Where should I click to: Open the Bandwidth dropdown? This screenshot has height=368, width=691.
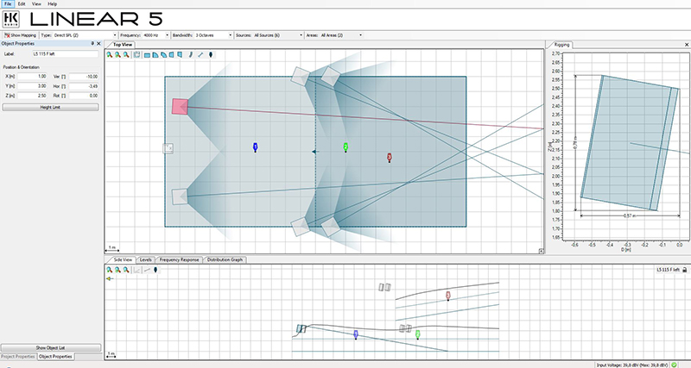(x=213, y=35)
